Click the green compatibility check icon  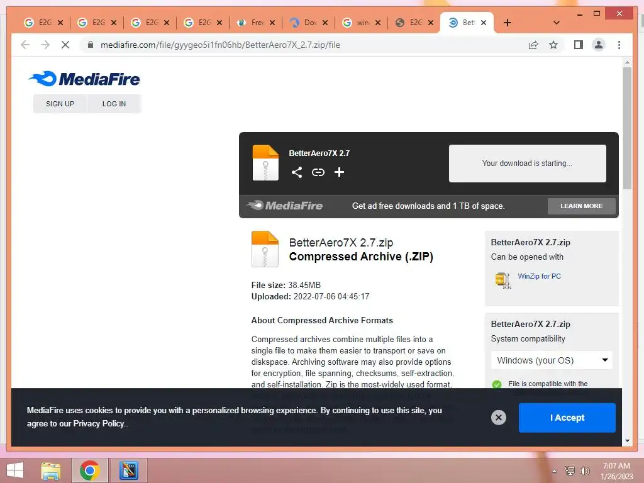click(x=497, y=384)
